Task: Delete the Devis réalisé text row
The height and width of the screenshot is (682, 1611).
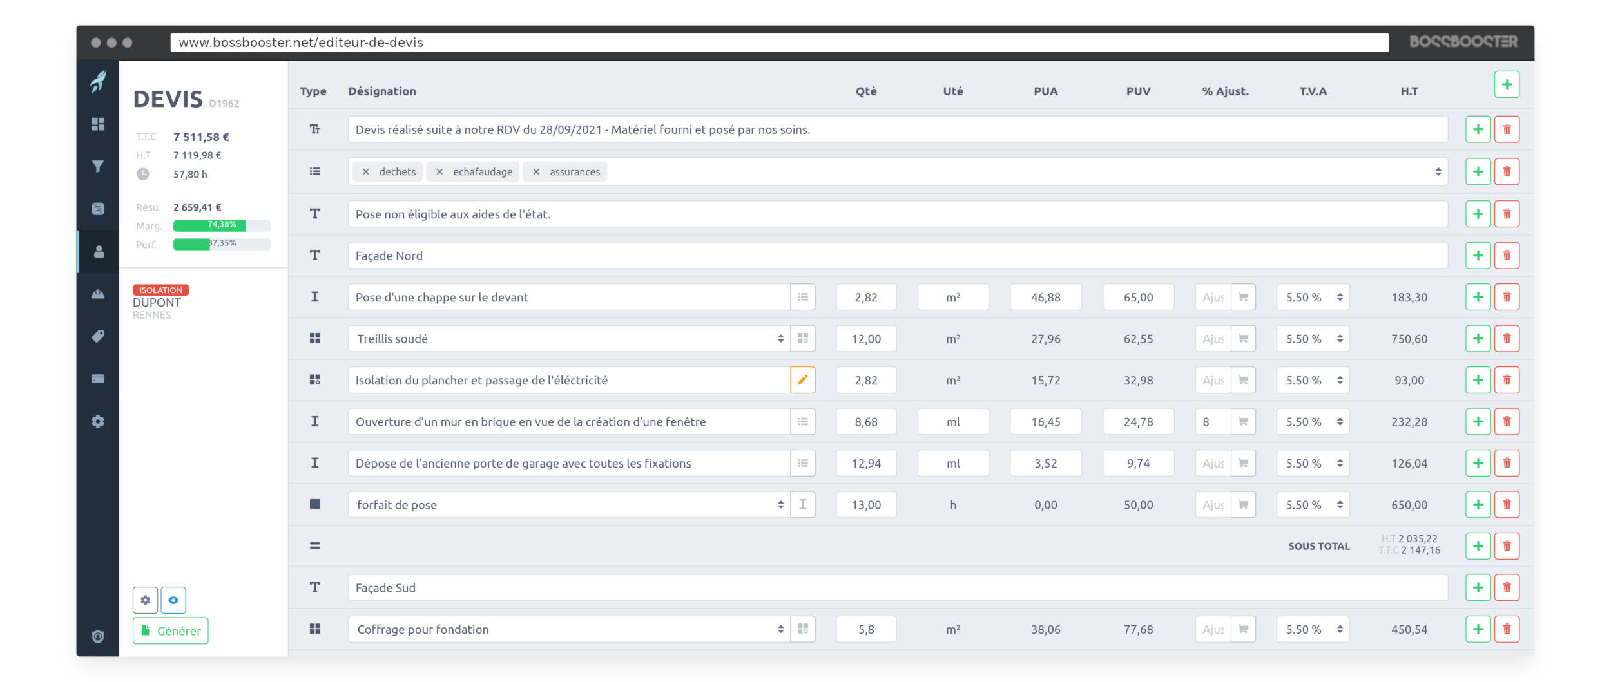Action: point(1507,129)
